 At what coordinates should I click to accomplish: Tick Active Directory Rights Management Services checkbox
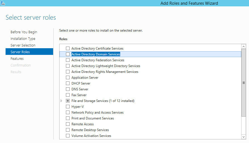tap(68, 72)
